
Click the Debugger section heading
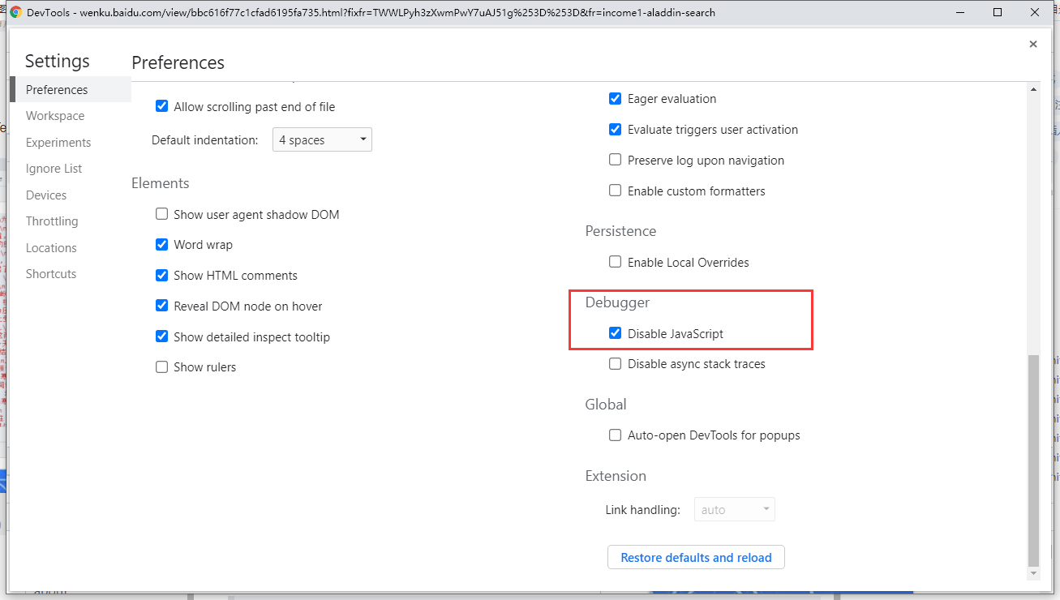coord(618,302)
